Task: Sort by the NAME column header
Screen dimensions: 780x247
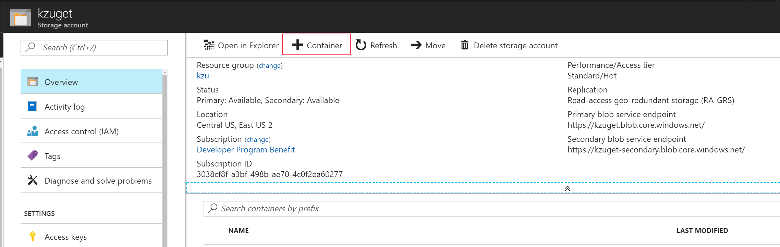Action: point(239,231)
